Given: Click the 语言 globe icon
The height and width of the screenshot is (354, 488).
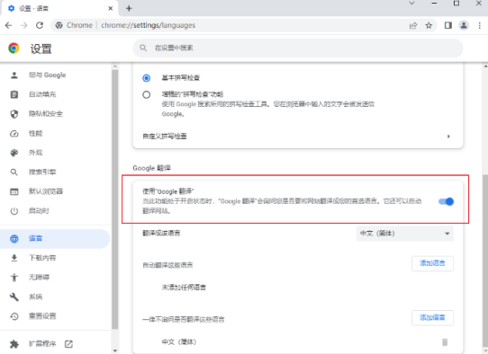Looking at the screenshot, I should coord(14,238).
